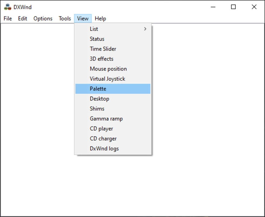Open the Options menu

coord(43,18)
